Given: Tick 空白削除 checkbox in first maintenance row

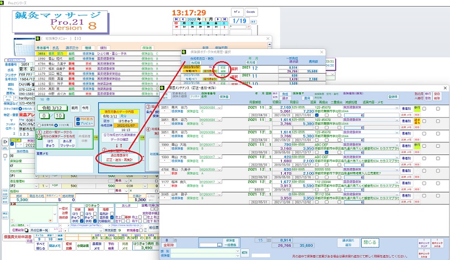Looking at the screenshot, I should pos(438,109).
